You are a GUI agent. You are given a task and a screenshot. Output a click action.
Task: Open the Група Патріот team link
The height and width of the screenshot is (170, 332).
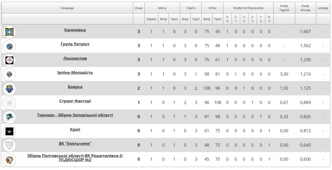(75, 44)
